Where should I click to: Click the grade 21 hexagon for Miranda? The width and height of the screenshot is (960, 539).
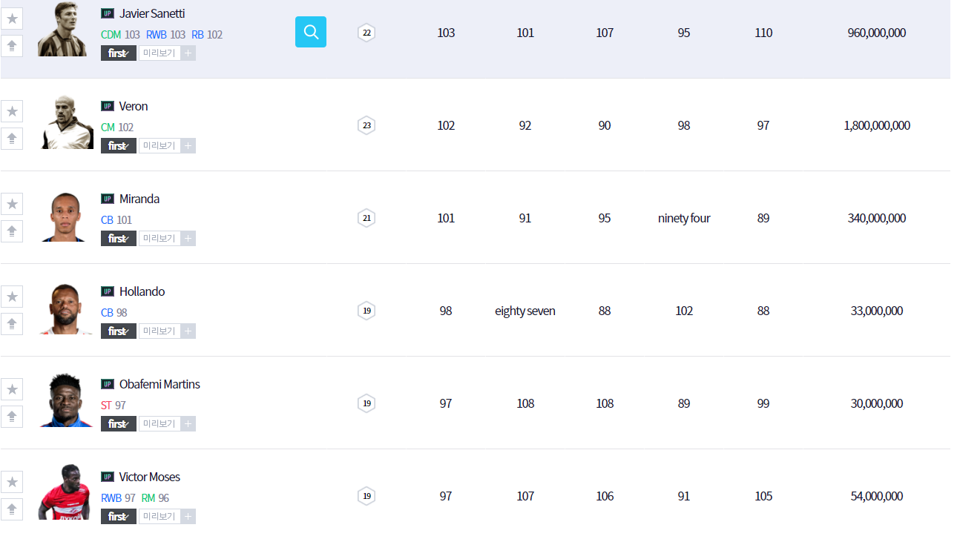[366, 218]
